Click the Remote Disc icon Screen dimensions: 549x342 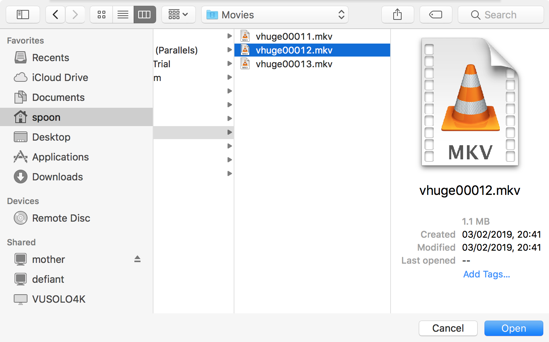21,218
